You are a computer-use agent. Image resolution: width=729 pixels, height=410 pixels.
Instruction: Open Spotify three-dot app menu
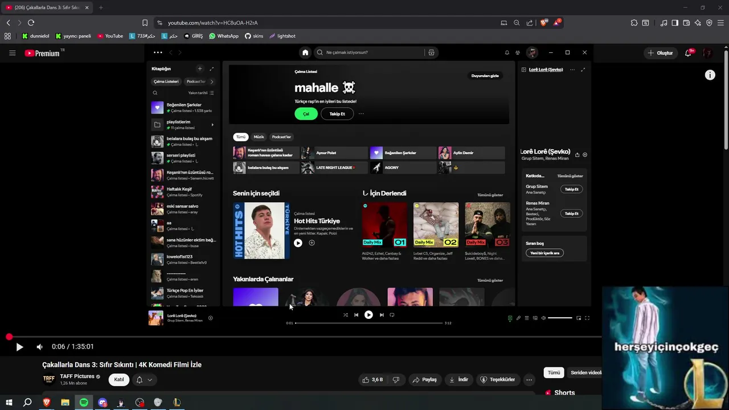pyautogui.click(x=158, y=52)
